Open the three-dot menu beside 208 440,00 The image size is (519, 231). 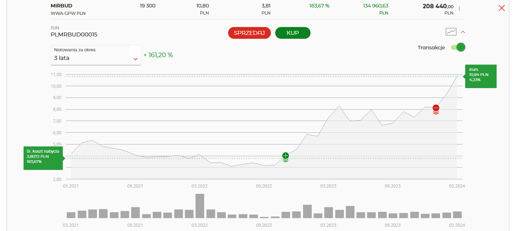(x=459, y=9)
